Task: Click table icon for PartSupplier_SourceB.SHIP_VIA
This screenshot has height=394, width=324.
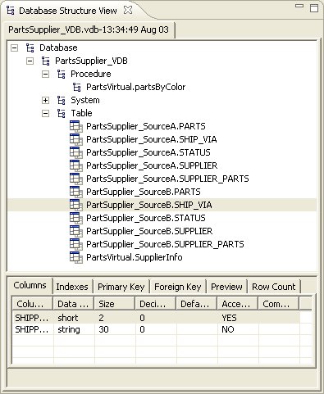Action: (x=76, y=205)
